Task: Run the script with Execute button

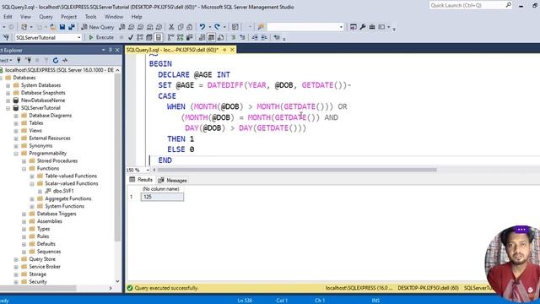Action: [101, 37]
